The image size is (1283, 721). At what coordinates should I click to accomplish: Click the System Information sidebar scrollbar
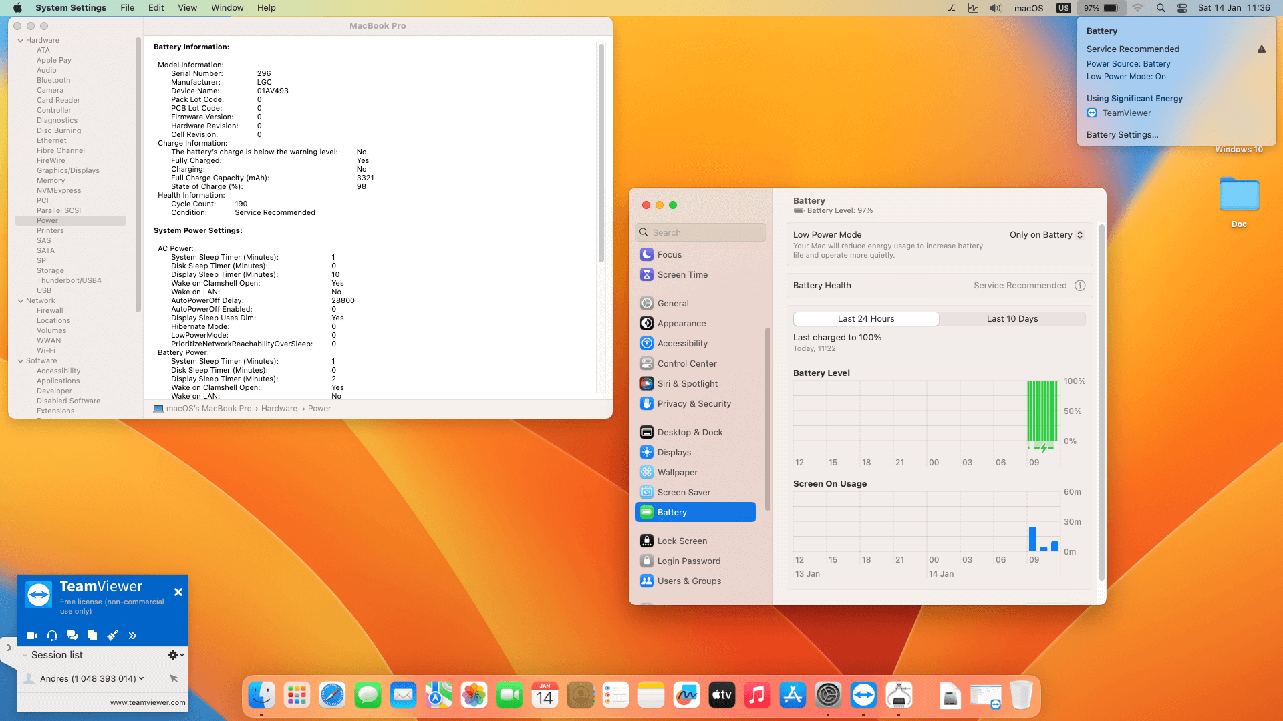(138, 175)
